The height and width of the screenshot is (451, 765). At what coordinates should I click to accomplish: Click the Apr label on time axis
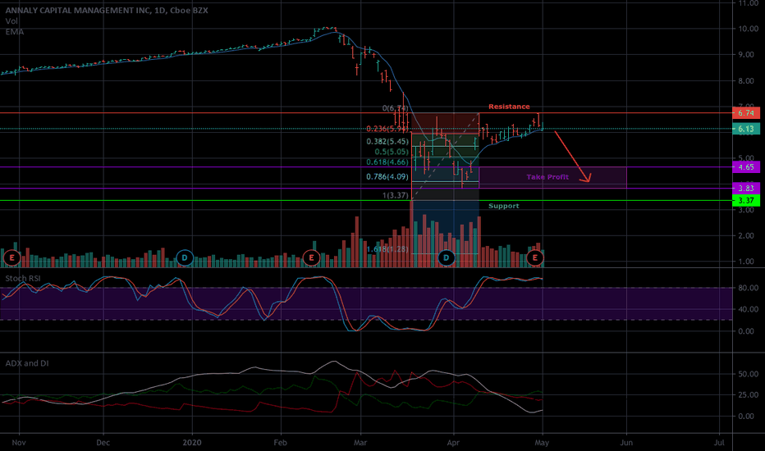(x=453, y=443)
